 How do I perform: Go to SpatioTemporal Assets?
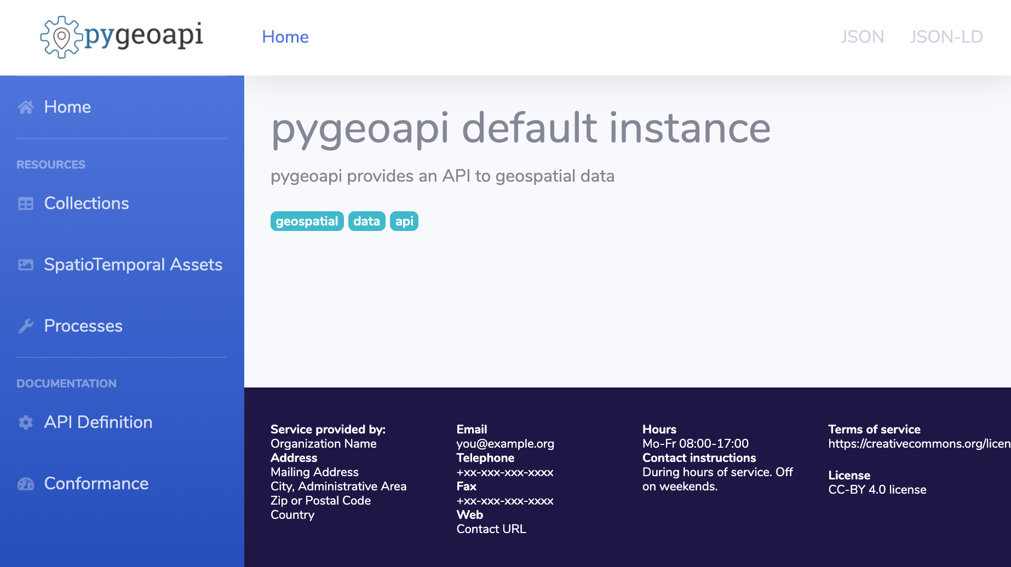pyautogui.click(x=133, y=264)
